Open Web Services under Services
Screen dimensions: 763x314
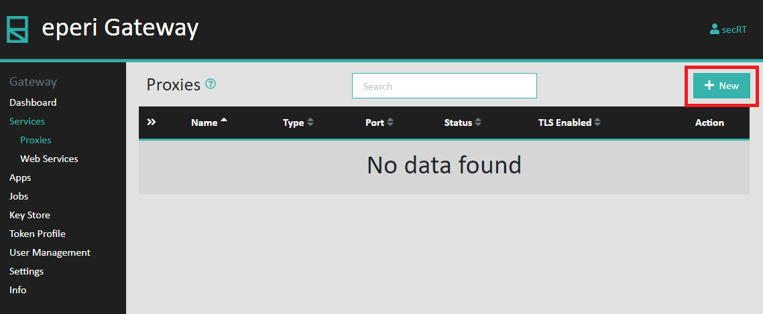tap(49, 159)
